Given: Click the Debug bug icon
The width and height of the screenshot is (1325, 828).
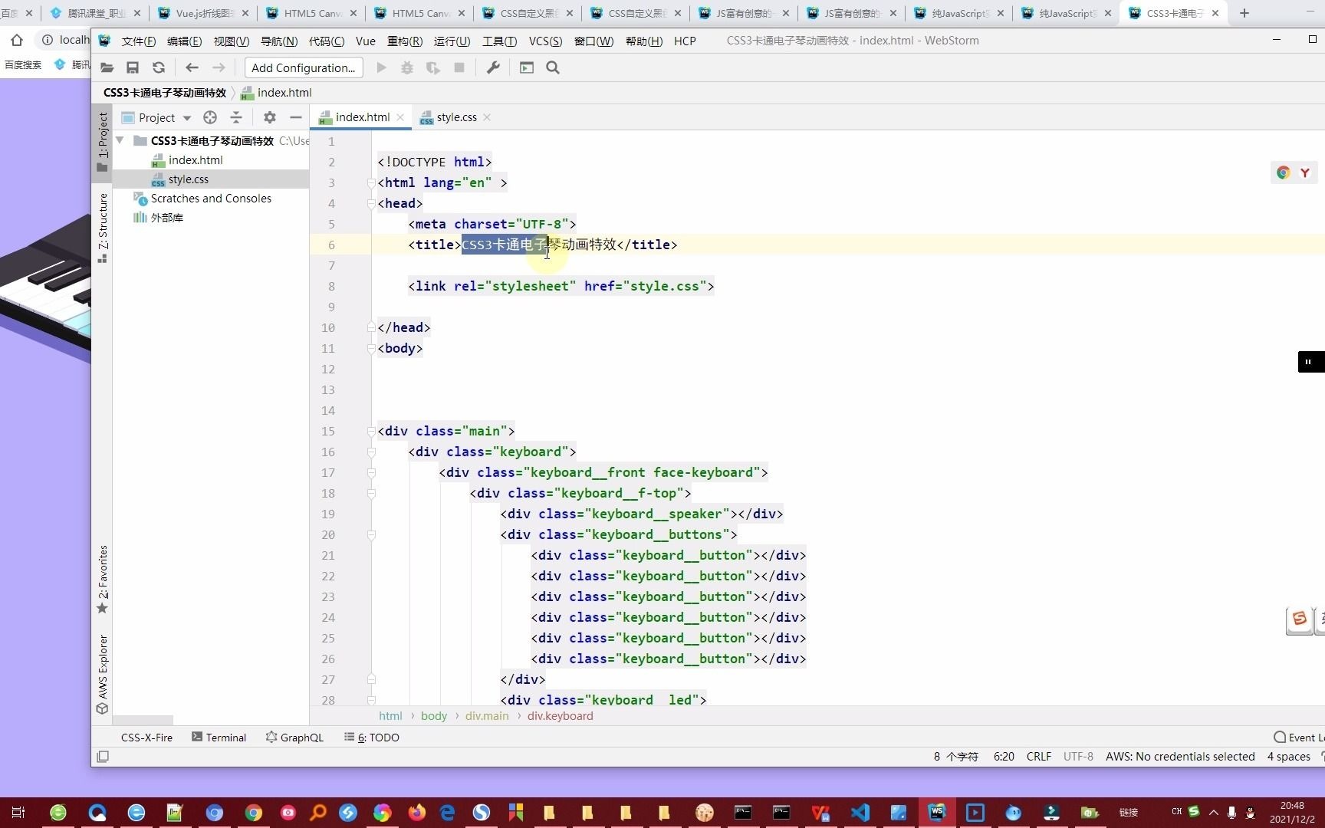Looking at the screenshot, I should tap(407, 67).
